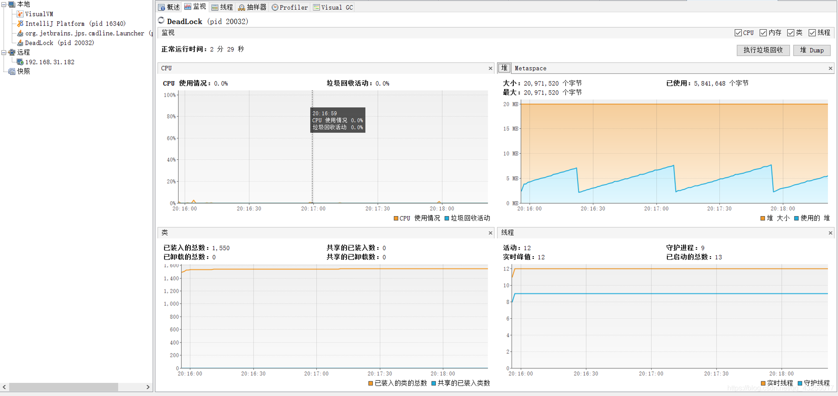Close the CPU chart panel
The height and width of the screenshot is (396, 838).
point(490,68)
